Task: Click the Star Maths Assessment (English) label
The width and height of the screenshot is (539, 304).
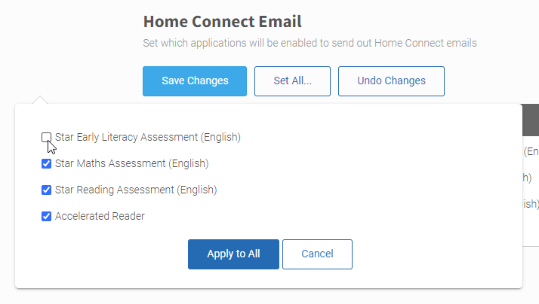Action: pos(131,163)
